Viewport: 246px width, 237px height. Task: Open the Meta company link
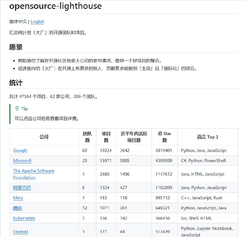coord(18,198)
